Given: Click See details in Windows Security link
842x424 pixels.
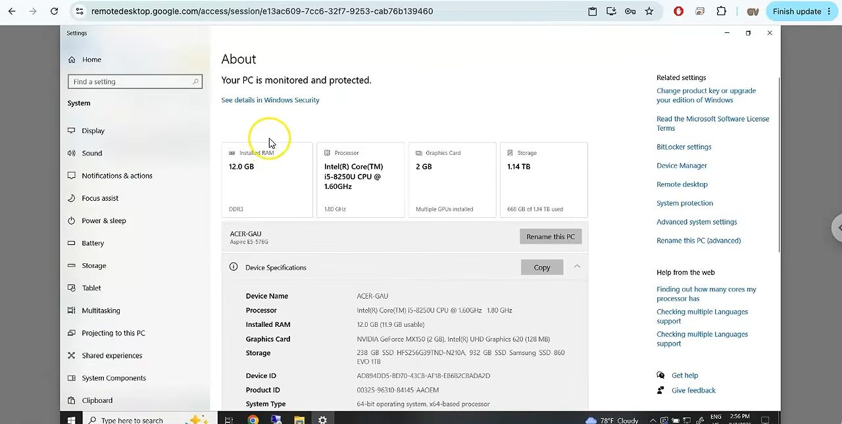Looking at the screenshot, I should point(270,100).
